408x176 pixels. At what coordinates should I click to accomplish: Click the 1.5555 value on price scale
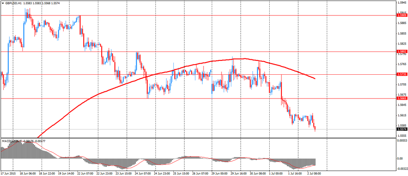tap(401, 136)
